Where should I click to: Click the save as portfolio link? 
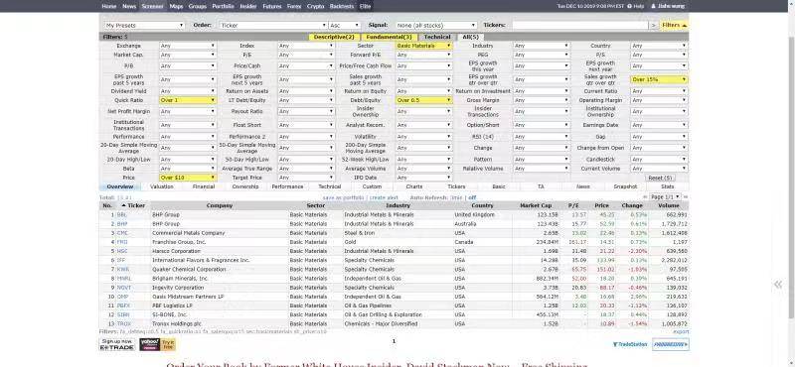coord(343,197)
